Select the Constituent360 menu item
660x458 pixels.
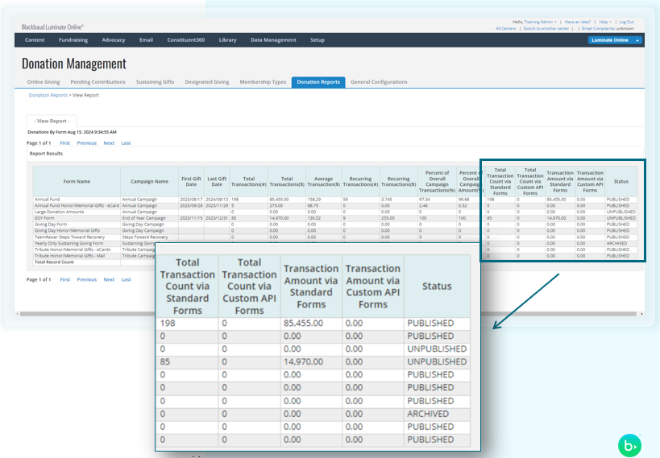click(185, 39)
